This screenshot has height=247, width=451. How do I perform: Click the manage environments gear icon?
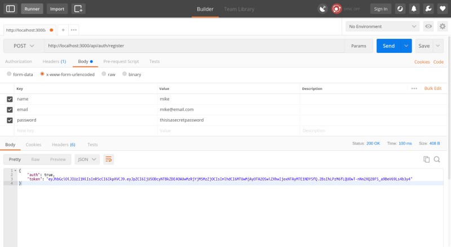[x=443, y=26]
